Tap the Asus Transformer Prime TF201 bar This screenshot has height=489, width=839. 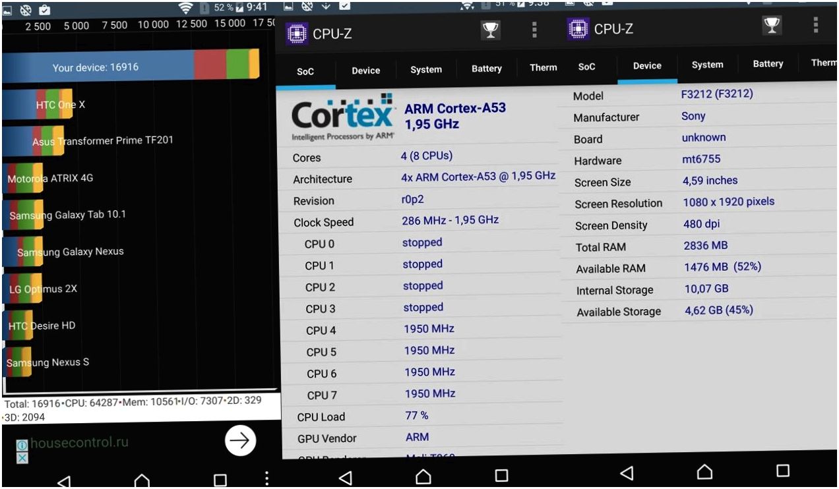point(33,140)
